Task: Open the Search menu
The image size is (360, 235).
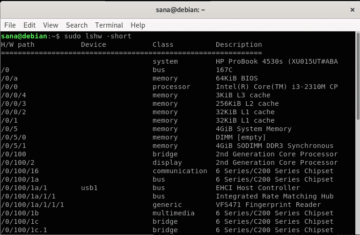Action: coord(77,25)
